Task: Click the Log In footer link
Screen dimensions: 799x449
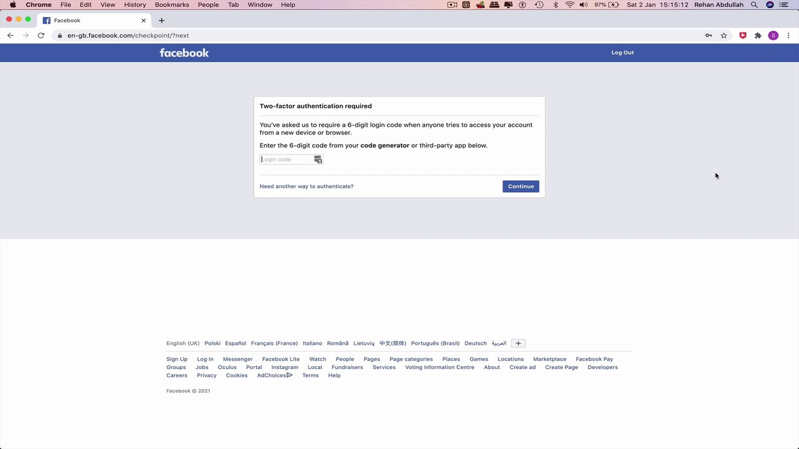Action: [205, 359]
